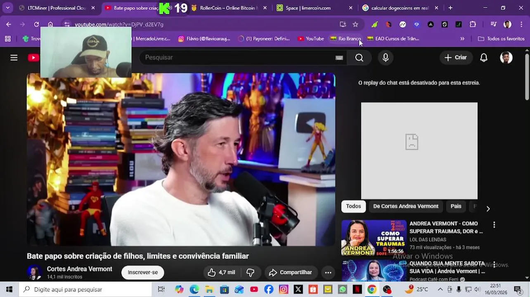Open Facebook from the taskbar
The image size is (530, 297).
[269, 290]
